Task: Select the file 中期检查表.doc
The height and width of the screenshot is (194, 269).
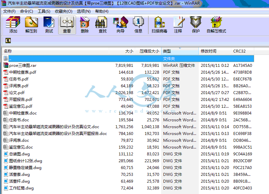Action: point(23,113)
